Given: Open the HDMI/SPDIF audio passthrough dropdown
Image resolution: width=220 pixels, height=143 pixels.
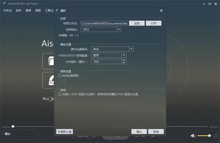Looking at the screenshot, I should coord(124,55).
